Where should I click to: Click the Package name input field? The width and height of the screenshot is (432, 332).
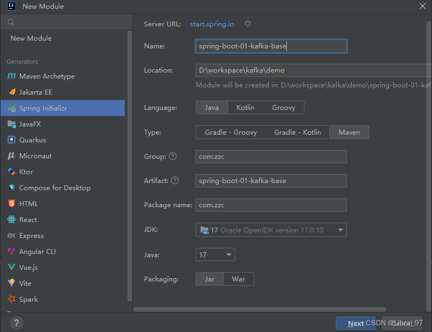point(271,205)
